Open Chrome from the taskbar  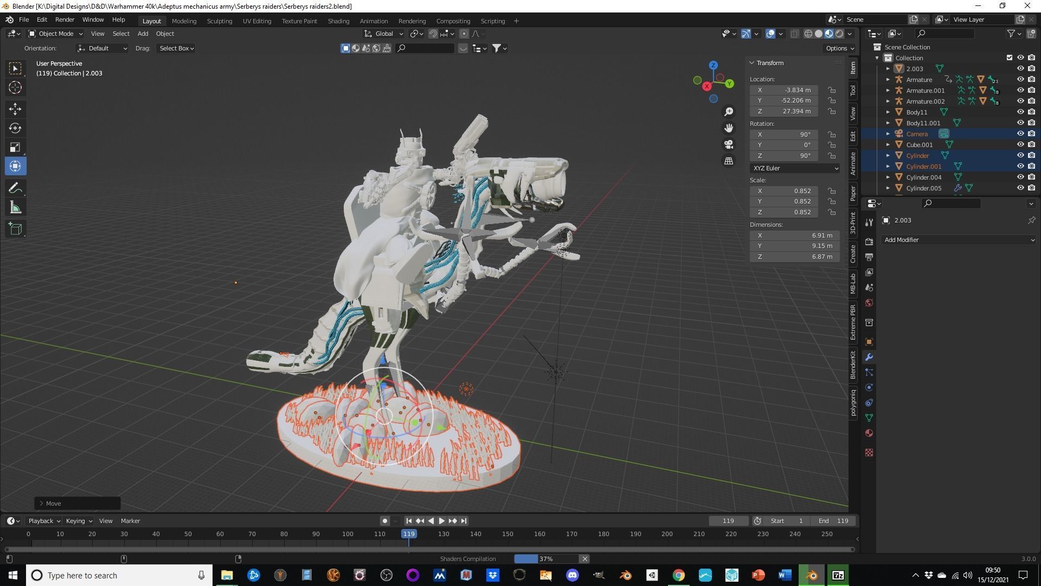[x=678, y=575]
